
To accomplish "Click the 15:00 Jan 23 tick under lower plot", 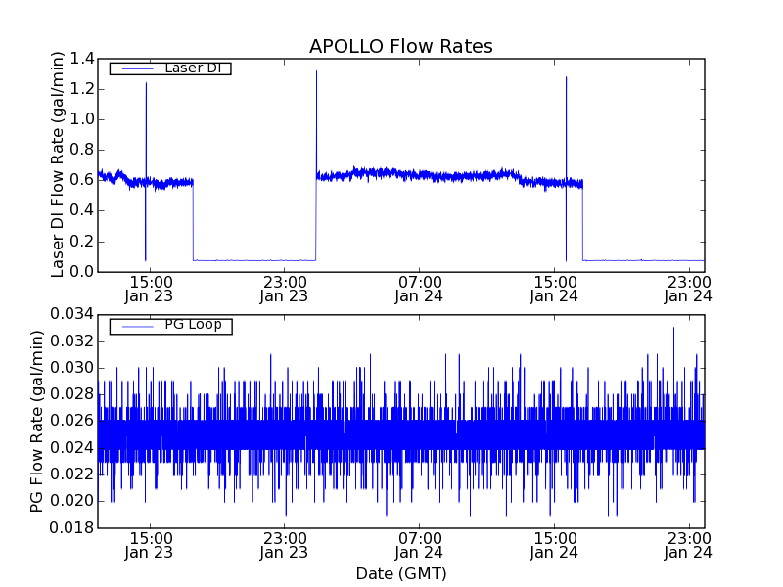I will [150, 545].
